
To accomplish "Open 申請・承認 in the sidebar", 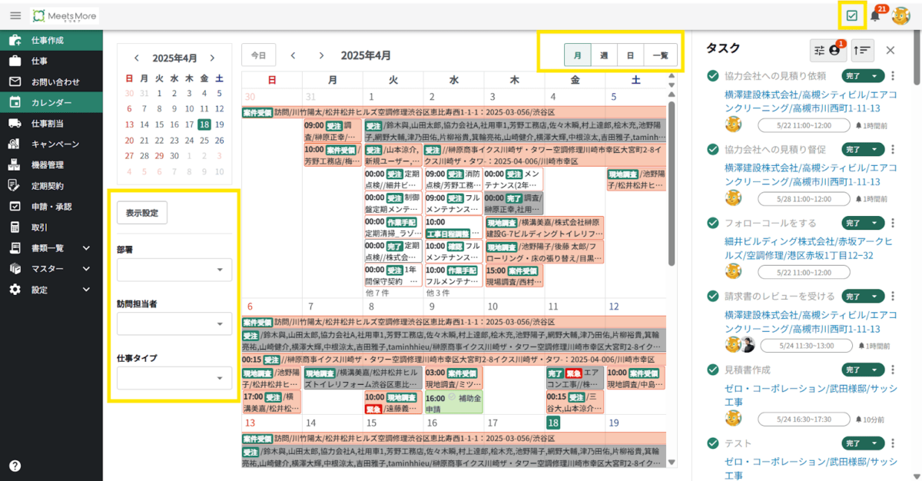I will click(x=51, y=207).
